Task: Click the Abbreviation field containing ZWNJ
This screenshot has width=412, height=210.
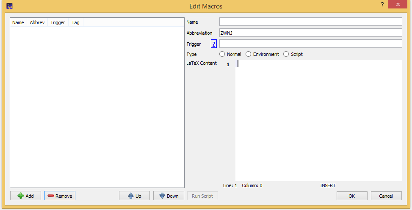Action: (x=310, y=33)
